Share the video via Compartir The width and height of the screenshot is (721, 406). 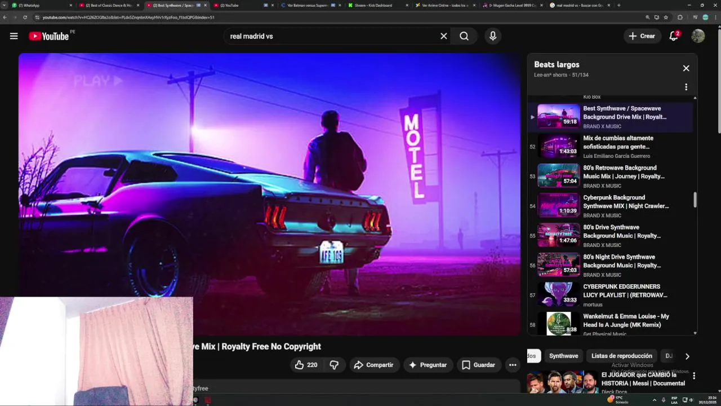tap(374, 365)
